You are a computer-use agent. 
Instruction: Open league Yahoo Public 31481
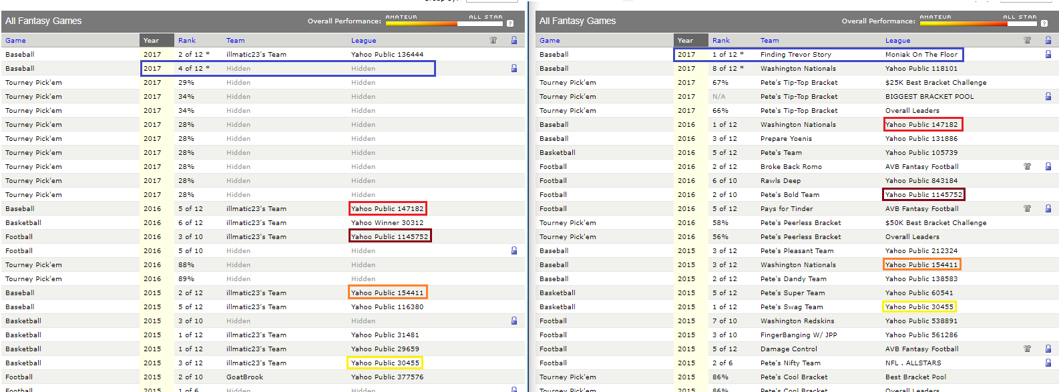385,335
